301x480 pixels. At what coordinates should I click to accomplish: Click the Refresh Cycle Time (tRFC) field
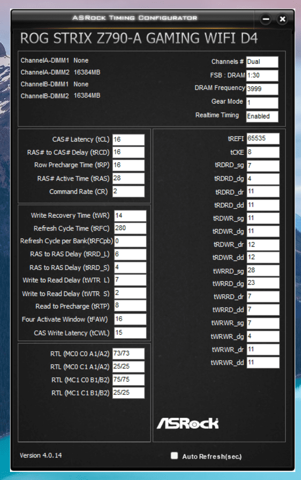[130, 228]
